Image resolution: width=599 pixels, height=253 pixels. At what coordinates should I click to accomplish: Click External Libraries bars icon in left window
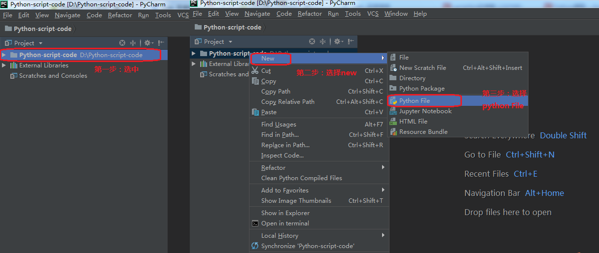point(14,65)
